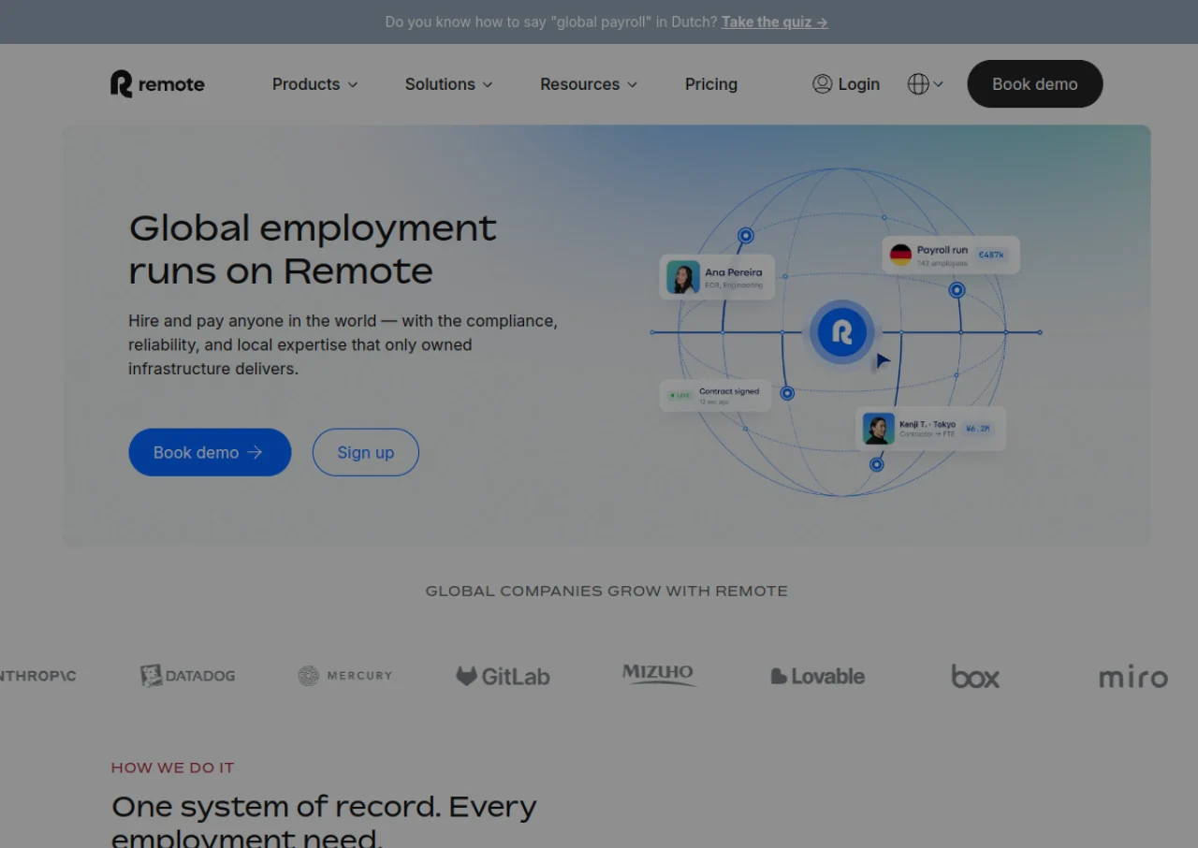The height and width of the screenshot is (848, 1198).
Task: Click the Datadog logo
Action: pos(187,676)
